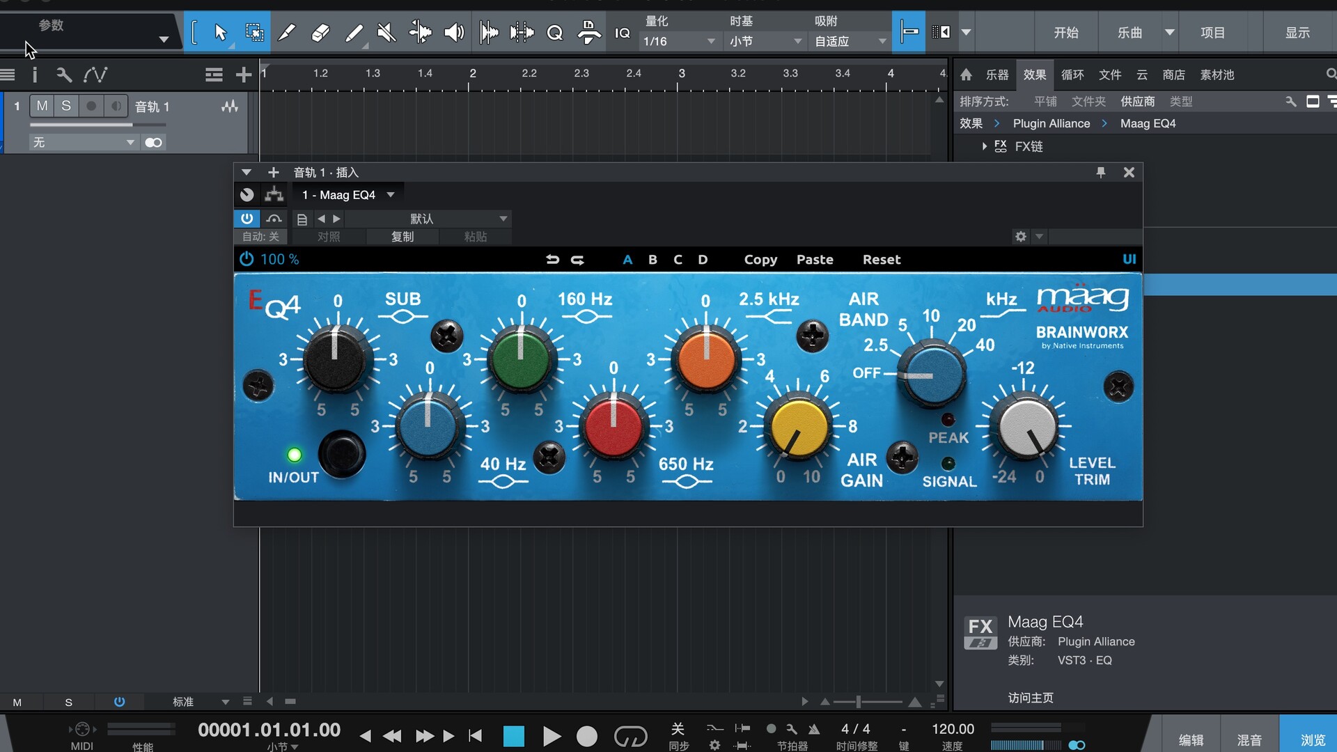Open the 小节 timebase dropdown
1337x752 pixels.
pos(765,41)
